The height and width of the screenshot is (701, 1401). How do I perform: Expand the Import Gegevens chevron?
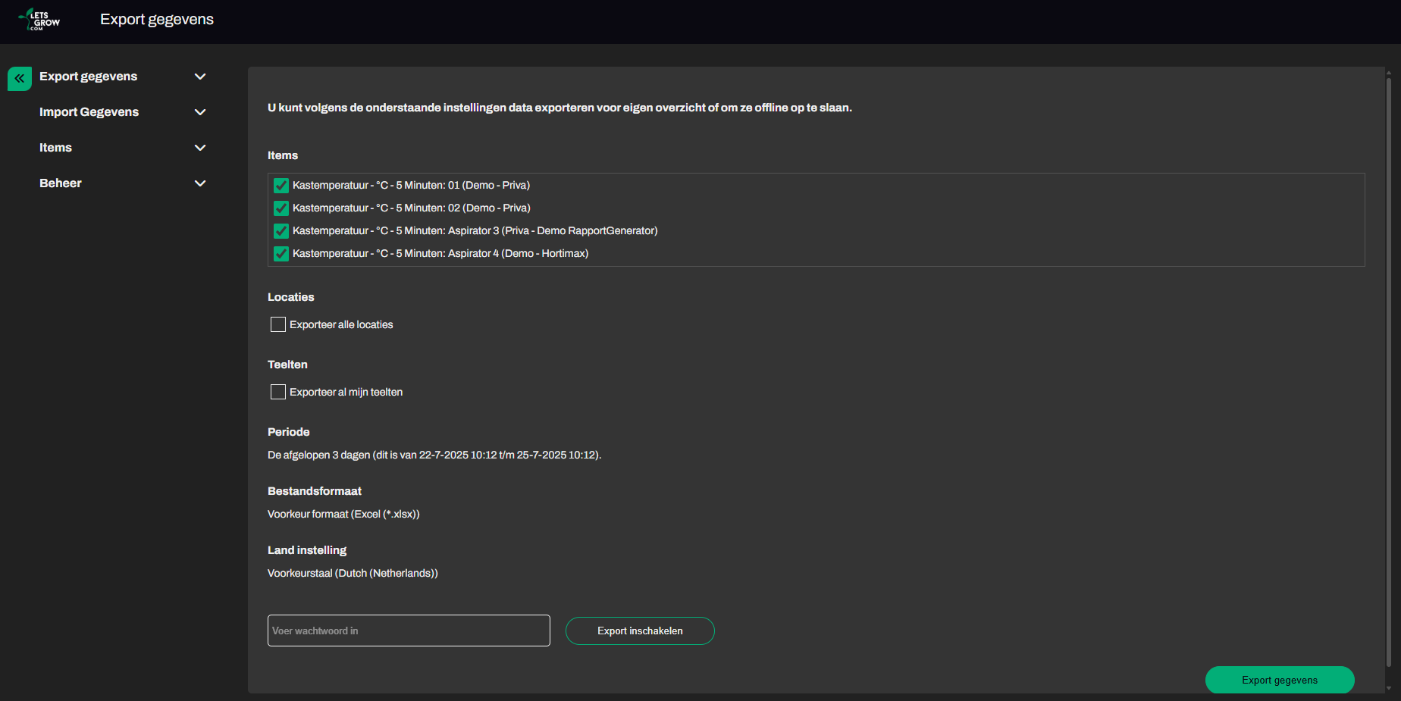(x=200, y=112)
